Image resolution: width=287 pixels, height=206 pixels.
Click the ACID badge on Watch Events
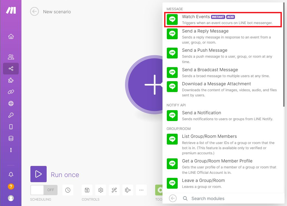[231, 17]
